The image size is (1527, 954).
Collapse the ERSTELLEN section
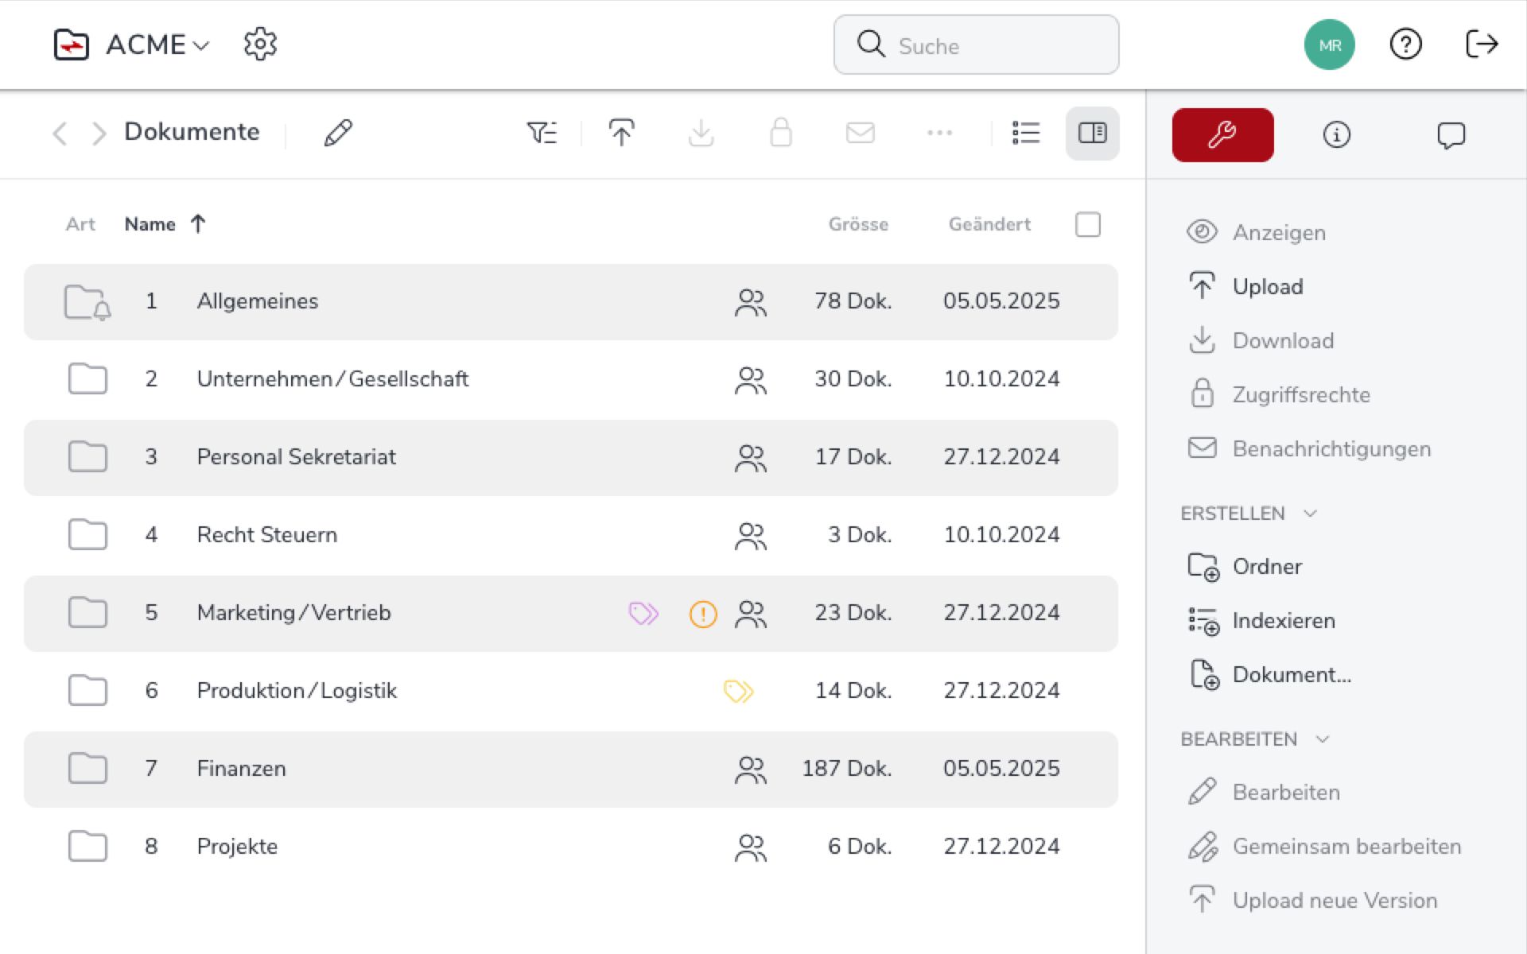[1310, 514]
